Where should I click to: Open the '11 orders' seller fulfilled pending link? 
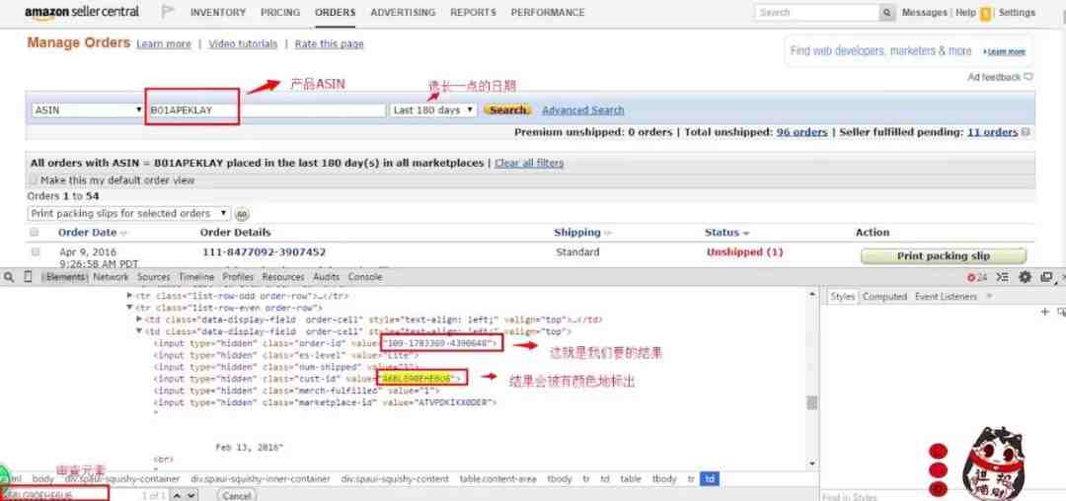[x=993, y=132]
